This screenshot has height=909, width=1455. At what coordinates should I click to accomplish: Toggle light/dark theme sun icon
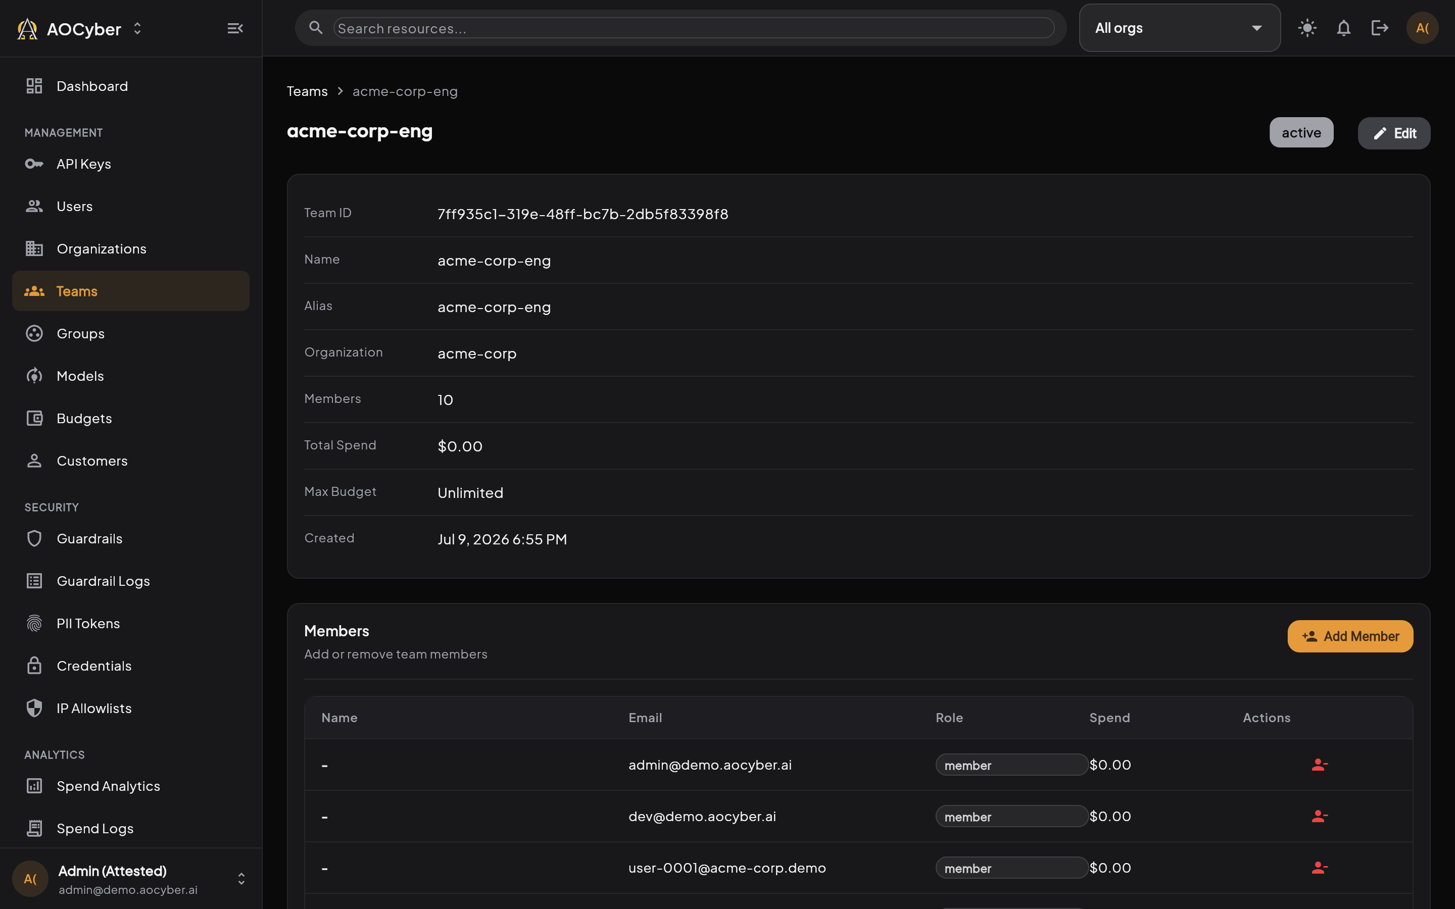point(1307,28)
